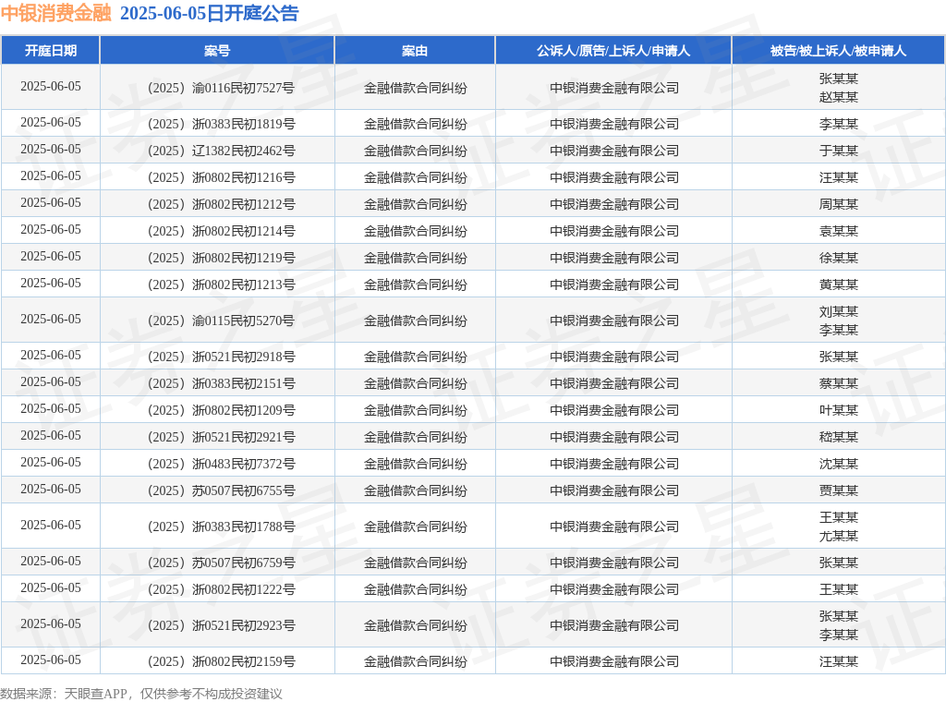
Task: Click the 案号 column header
Action: (217, 51)
